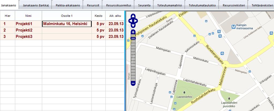Select the Projekti1 name cell

[x=28, y=24]
